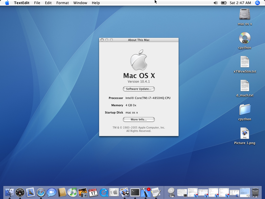Click the About This Mac title bar
The height and width of the screenshot is (199, 265).
pos(139,40)
